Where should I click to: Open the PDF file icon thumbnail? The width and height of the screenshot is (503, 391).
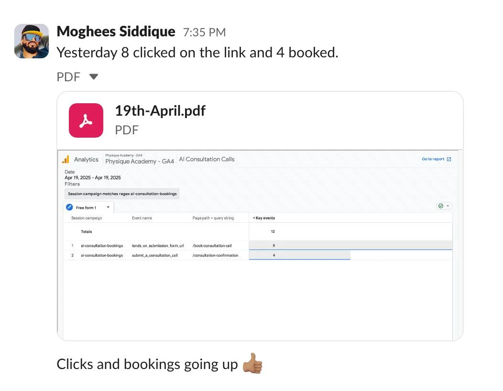(x=86, y=120)
